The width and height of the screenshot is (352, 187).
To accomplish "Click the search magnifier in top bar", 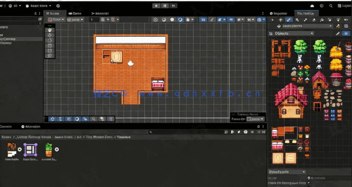I will coord(331,6).
